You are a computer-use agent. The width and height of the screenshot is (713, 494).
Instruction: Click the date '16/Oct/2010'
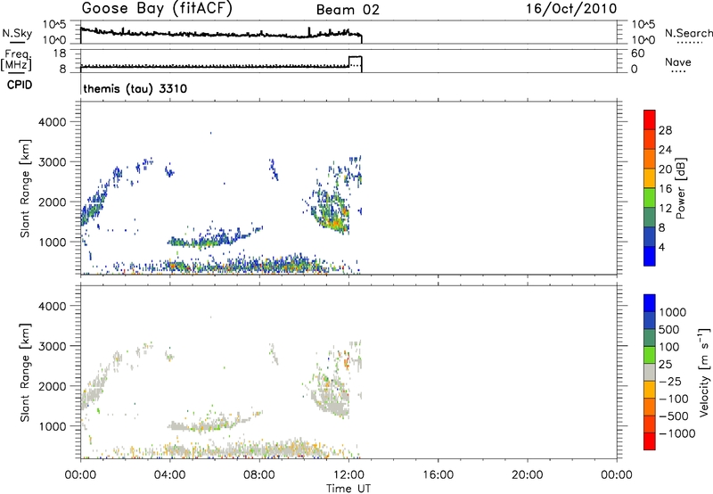(571, 9)
